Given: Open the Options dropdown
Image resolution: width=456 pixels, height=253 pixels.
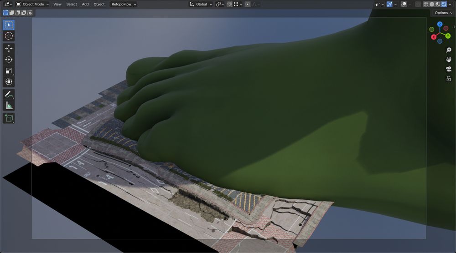Looking at the screenshot, I should coord(443,13).
